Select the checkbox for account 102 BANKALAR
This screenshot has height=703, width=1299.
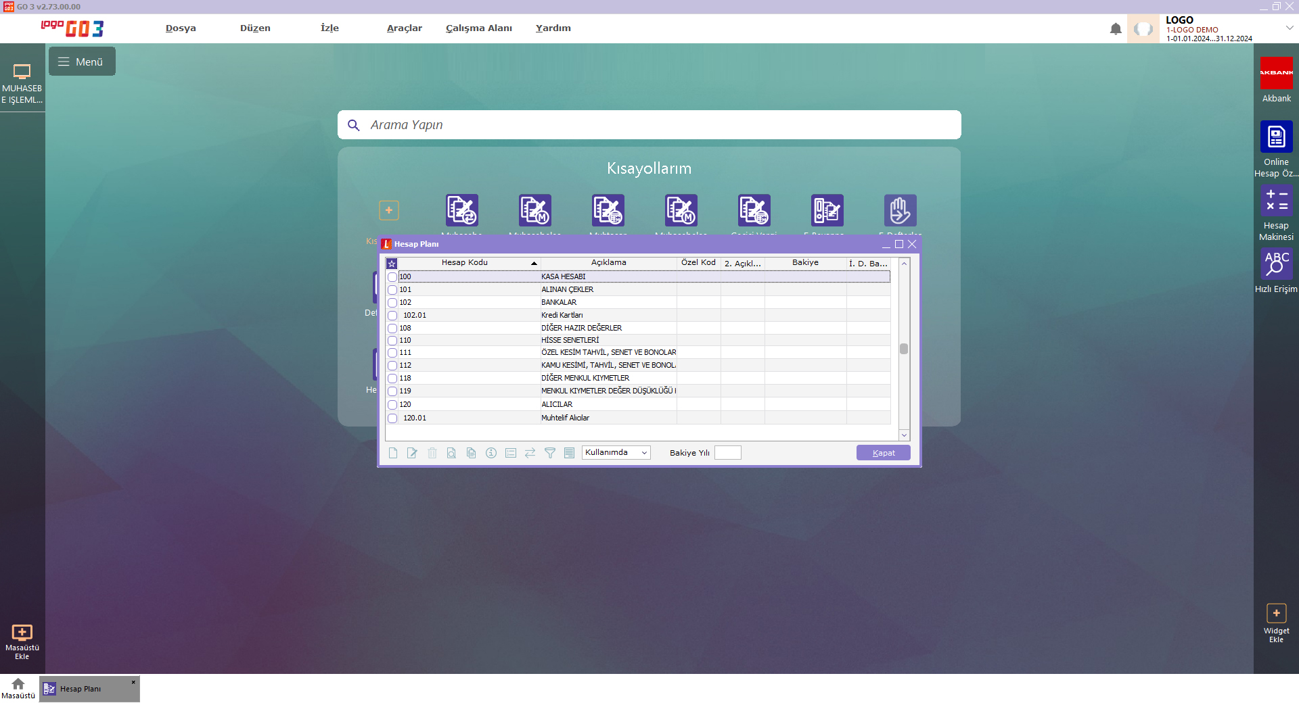(x=392, y=303)
